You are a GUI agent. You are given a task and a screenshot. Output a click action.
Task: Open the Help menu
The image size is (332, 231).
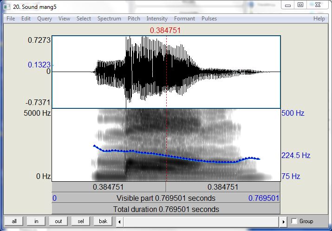319,19
